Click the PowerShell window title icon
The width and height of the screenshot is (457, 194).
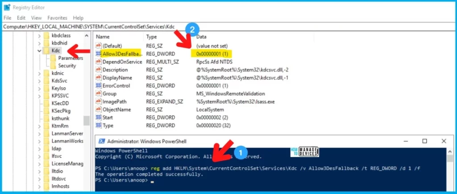coord(101,141)
